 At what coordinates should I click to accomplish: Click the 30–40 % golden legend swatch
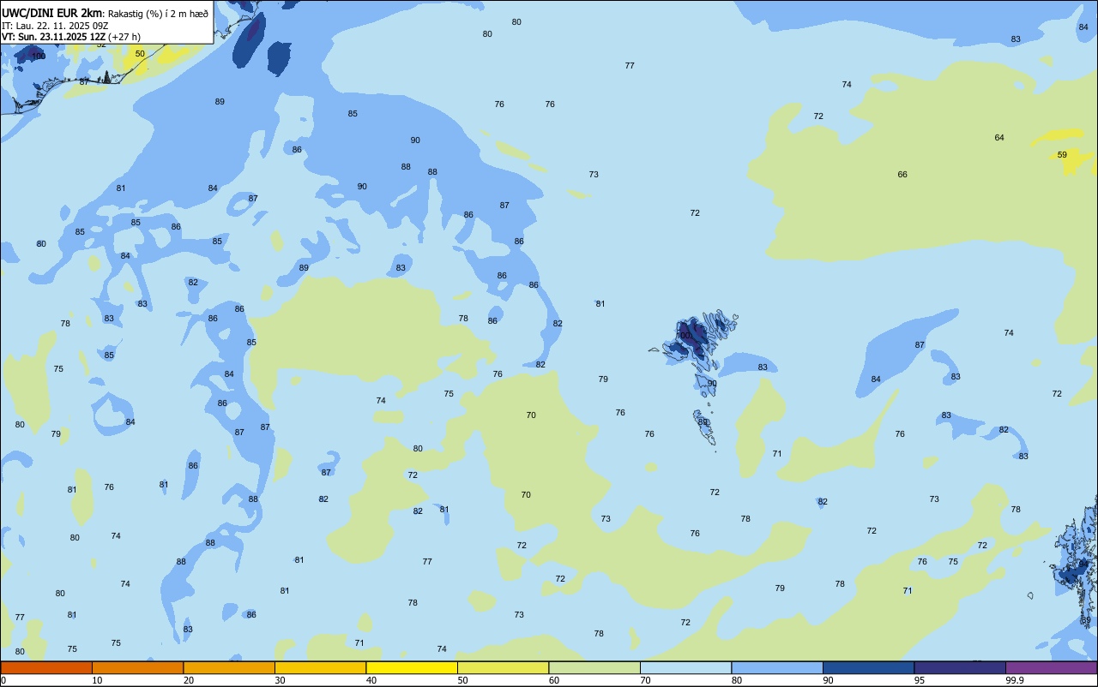click(320, 667)
